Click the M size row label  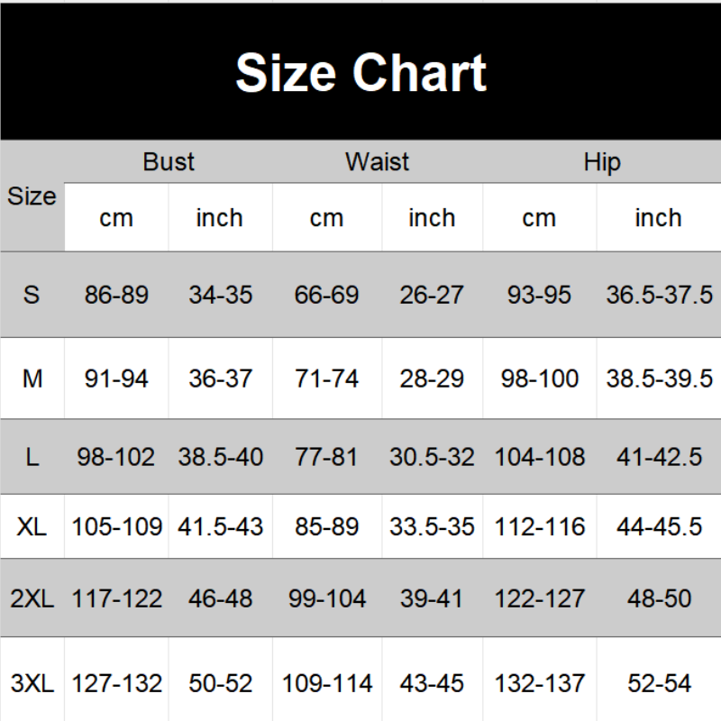click(32, 379)
